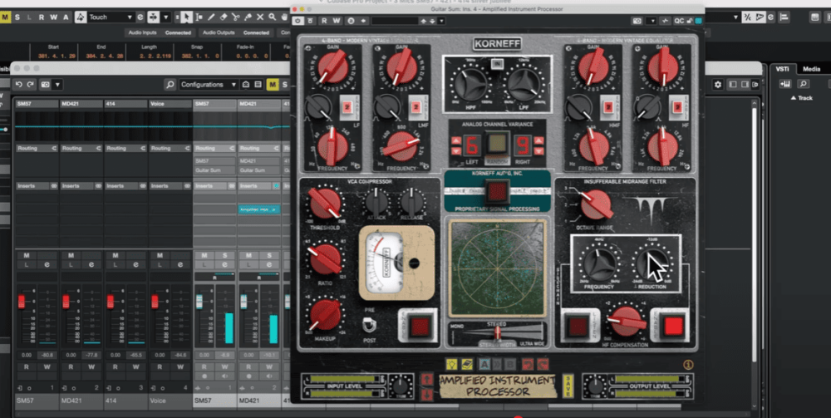Select the Object Selection arrow tool

pos(186,17)
